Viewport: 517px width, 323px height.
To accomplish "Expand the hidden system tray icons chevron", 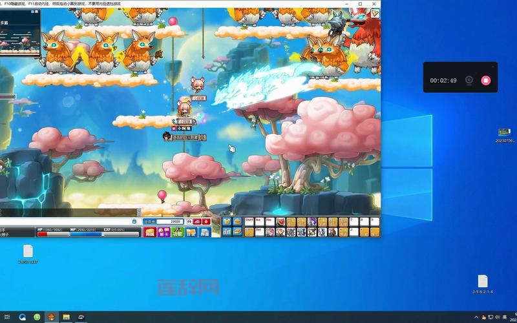I will [x=477, y=317].
